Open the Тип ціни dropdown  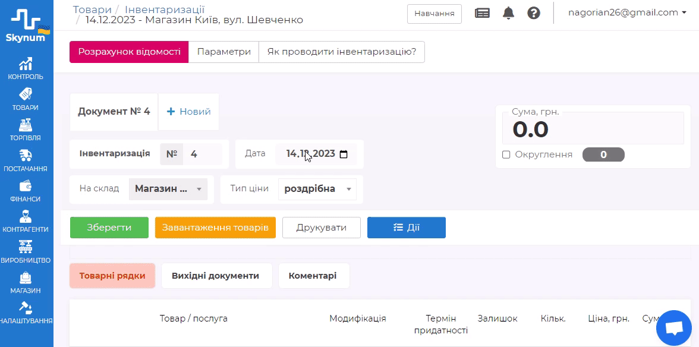[317, 189]
